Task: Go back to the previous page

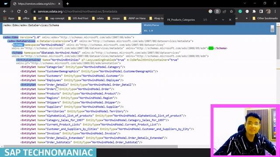Action: (5, 11)
